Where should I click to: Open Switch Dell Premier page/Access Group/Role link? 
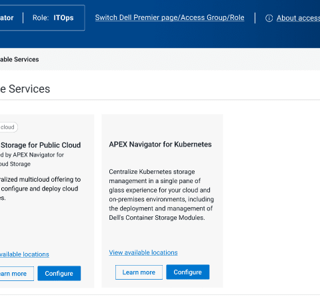169,17
